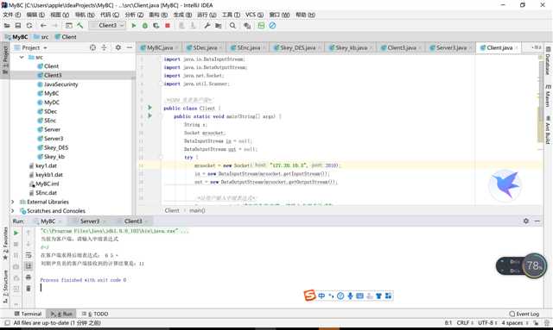Click the red Stop button in toolbar
The image size is (553, 330).
168,25
